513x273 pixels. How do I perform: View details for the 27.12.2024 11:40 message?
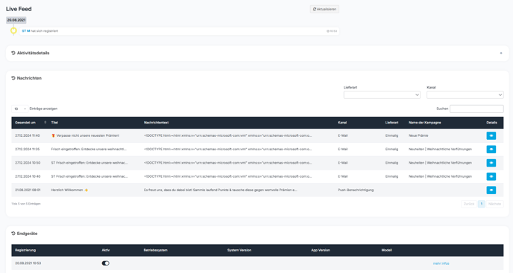tap(491, 135)
